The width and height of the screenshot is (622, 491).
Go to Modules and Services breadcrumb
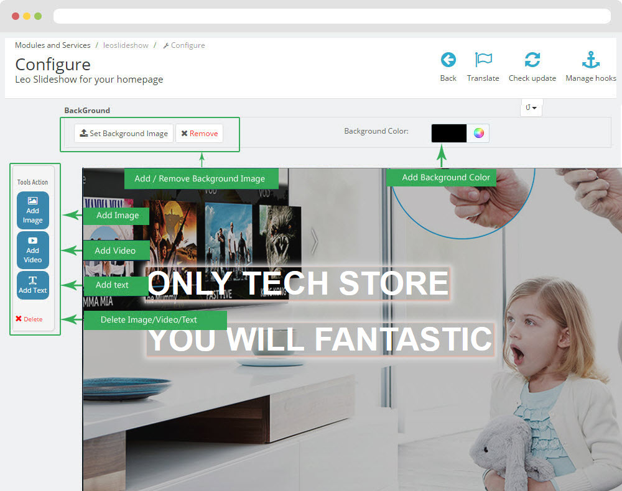tap(53, 45)
